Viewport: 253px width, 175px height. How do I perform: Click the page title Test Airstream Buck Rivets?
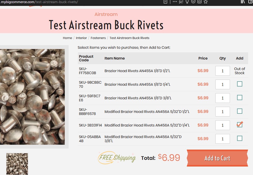[106, 25]
